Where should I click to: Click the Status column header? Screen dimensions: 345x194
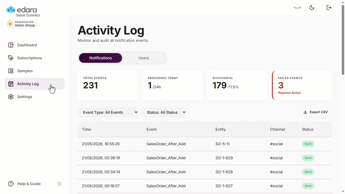click(x=308, y=129)
